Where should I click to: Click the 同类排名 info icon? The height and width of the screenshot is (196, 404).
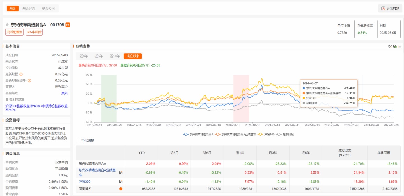pyautogui.click(x=121, y=189)
